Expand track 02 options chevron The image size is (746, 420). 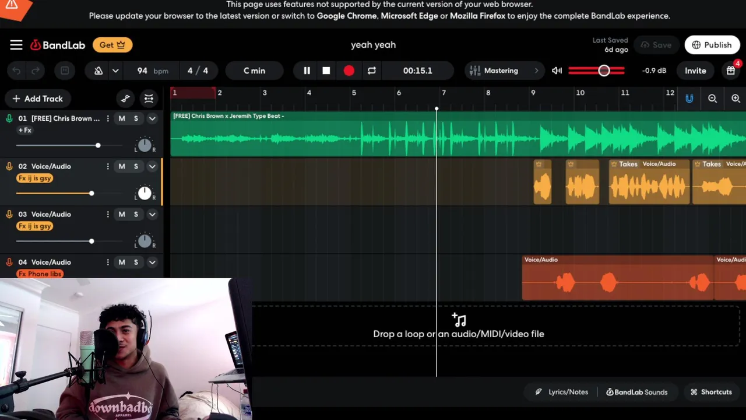(x=152, y=166)
